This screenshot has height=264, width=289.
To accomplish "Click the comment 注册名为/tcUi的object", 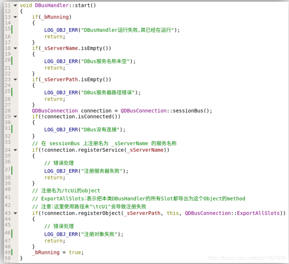I will coord(66,190).
